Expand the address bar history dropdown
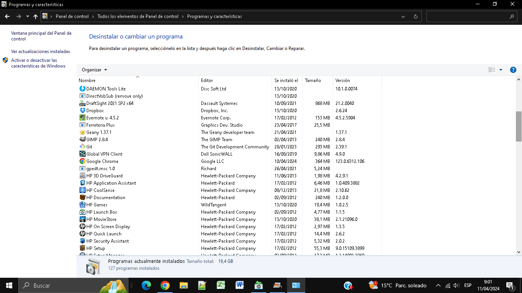Viewport: 522px width, 293px height. (x=403, y=16)
